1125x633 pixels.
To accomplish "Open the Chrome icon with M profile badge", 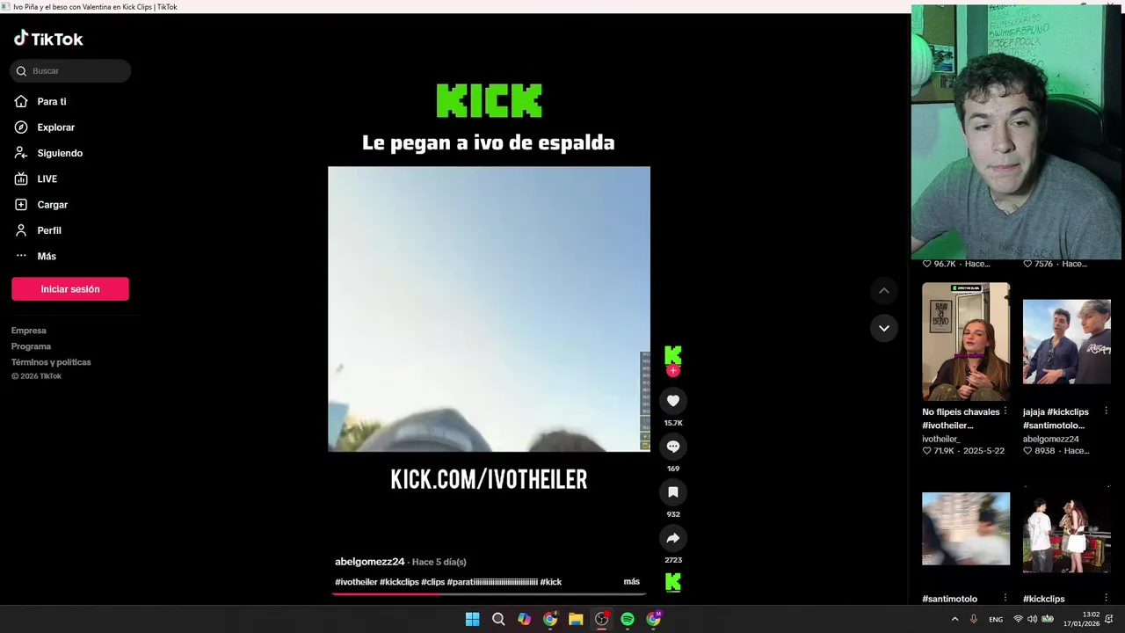I will (x=653, y=619).
